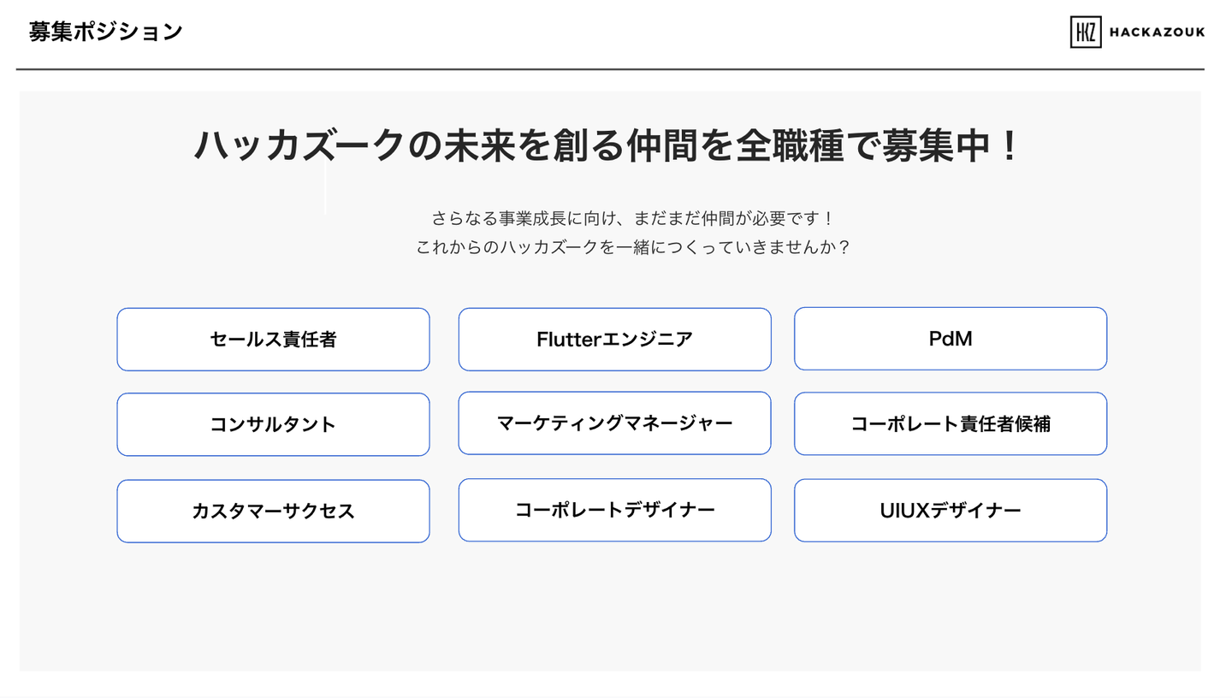The height and width of the screenshot is (698, 1232).
Task: Open the Flutterエンジニア position
Action: (x=614, y=340)
